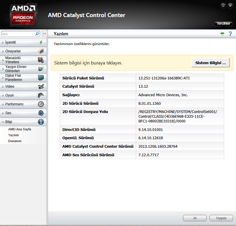Select Yazılım under Bilgi
The width and height of the screenshot is (236, 226).
(x=14, y=135)
